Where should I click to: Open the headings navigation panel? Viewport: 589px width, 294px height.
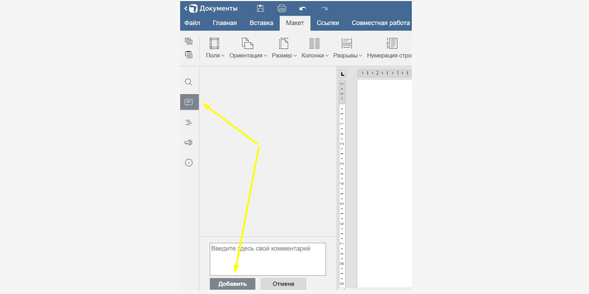(188, 122)
